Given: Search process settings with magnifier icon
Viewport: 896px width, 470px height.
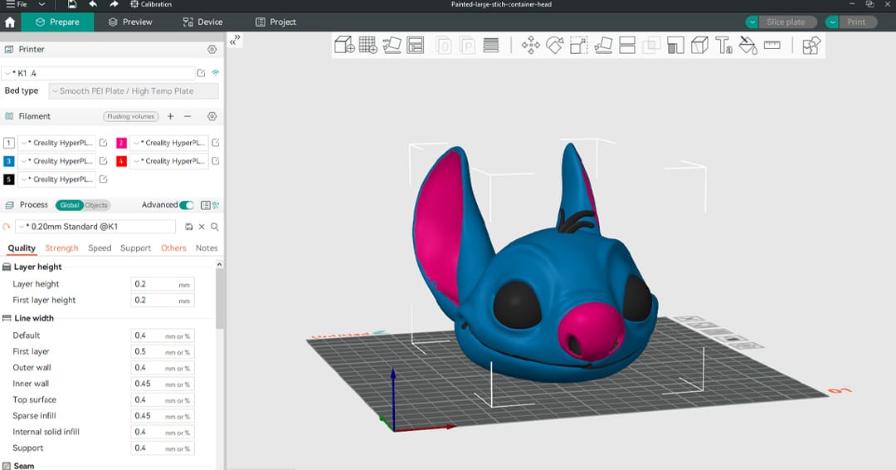Looking at the screenshot, I should pyautogui.click(x=215, y=227).
